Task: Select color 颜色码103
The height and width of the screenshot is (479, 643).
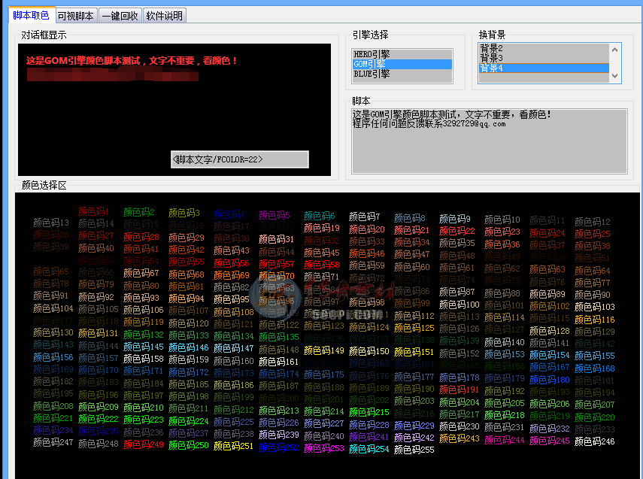Action: click(x=595, y=307)
